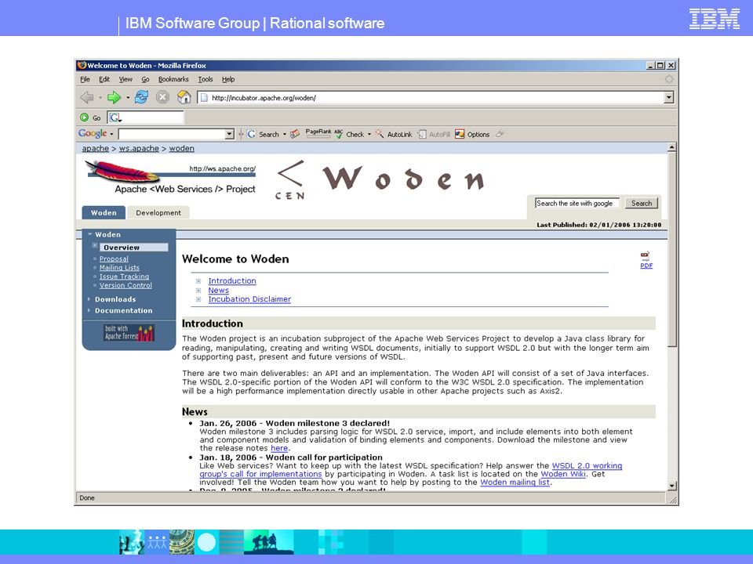Screen dimensions: 753x564
Task: Click the scrollbar up arrow
Action: pos(672,147)
